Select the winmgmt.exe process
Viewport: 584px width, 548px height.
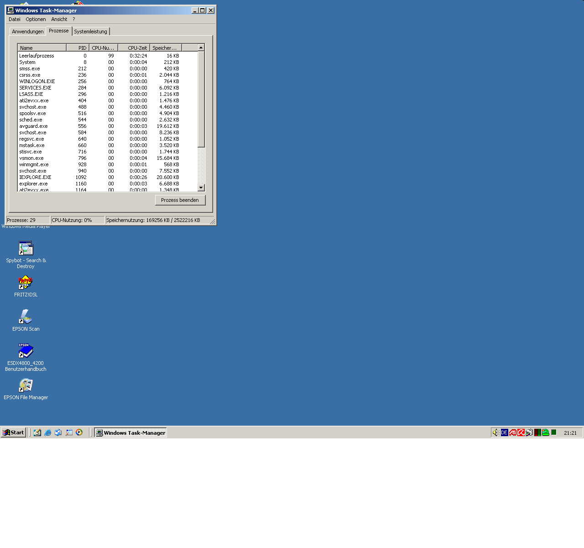click(107, 164)
